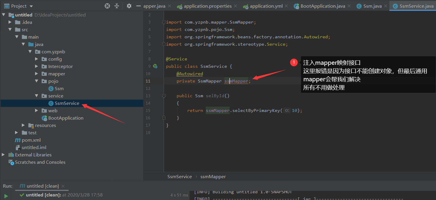Collapse the untitled project root

point(4,15)
